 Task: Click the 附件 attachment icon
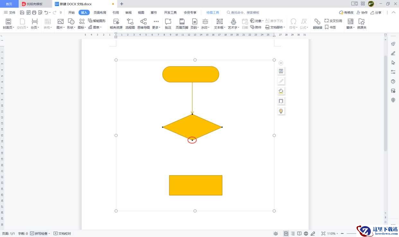point(256,27)
